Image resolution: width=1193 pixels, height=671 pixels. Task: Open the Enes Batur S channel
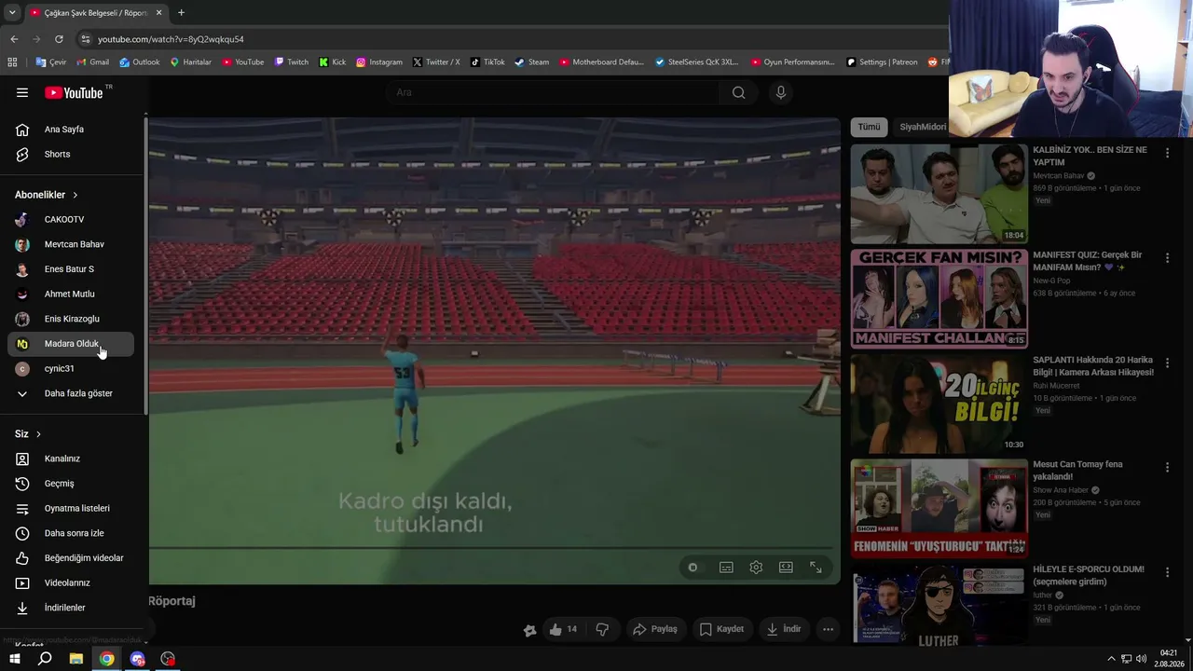click(71, 269)
